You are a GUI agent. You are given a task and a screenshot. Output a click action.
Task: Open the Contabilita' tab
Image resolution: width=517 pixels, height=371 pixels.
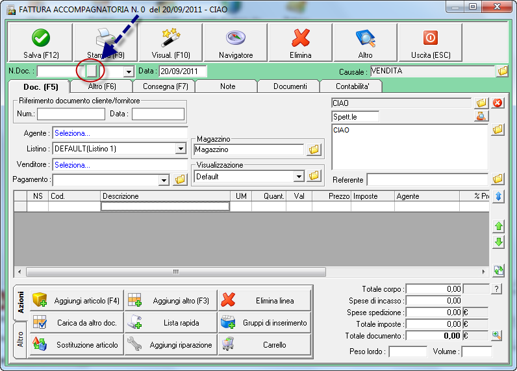pos(352,86)
